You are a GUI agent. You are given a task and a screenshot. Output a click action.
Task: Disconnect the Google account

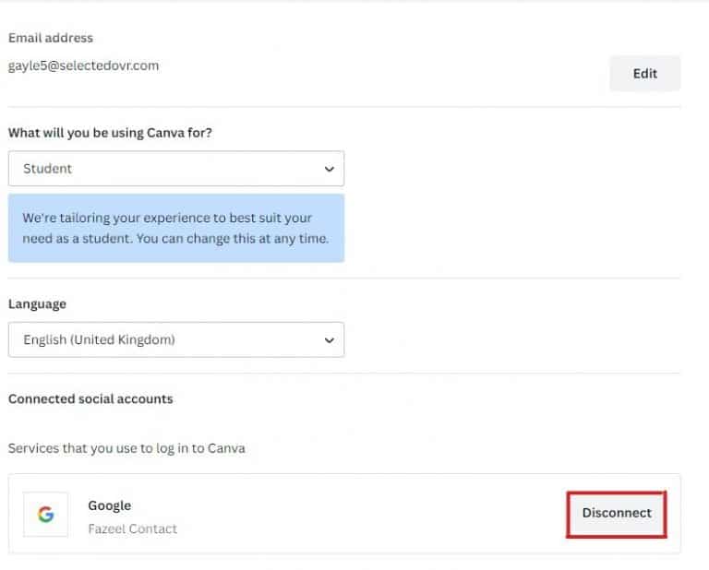coord(616,513)
